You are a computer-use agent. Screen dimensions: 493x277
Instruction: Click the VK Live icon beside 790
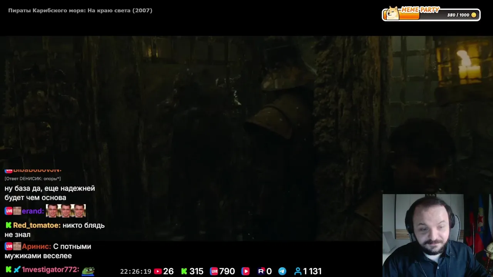coord(214,271)
